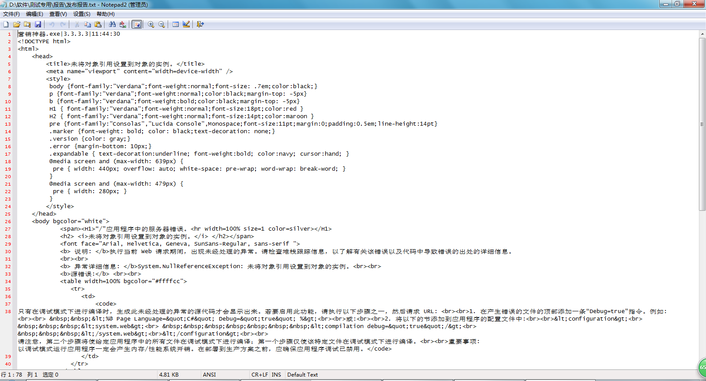The width and height of the screenshot is (706, 381).
Task: Open Replace with the abc icon
Action: pos(123,24)
